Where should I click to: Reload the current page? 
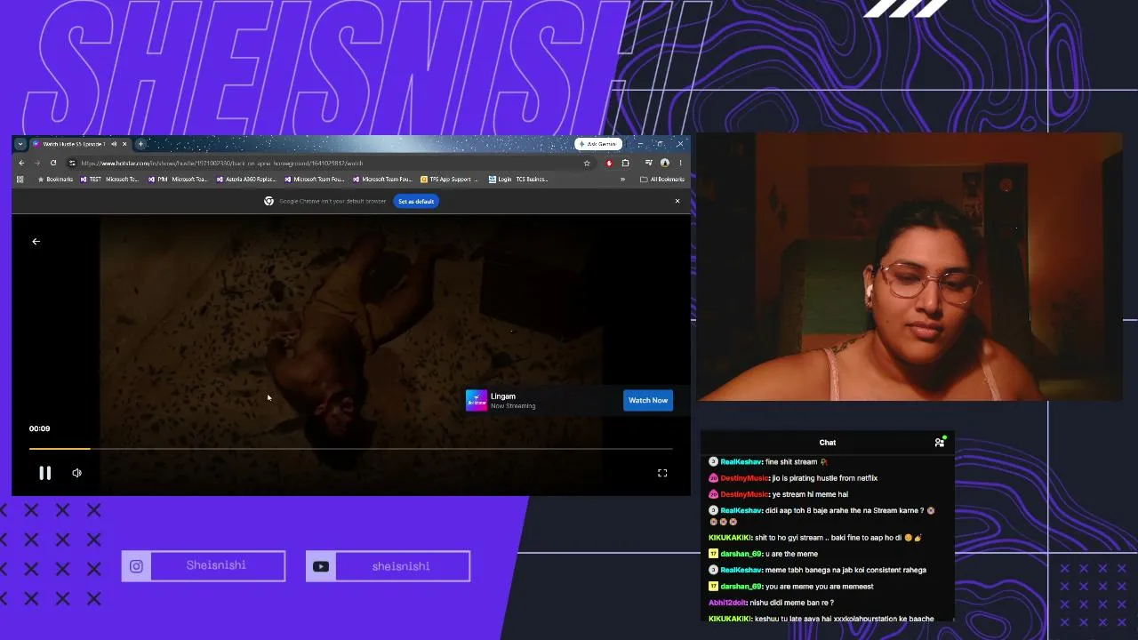click(53, 163)
